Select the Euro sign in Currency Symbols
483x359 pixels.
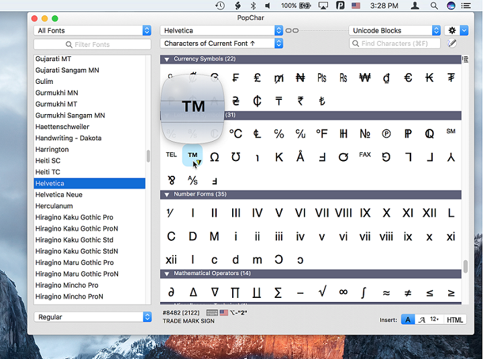tap(408, 78)
